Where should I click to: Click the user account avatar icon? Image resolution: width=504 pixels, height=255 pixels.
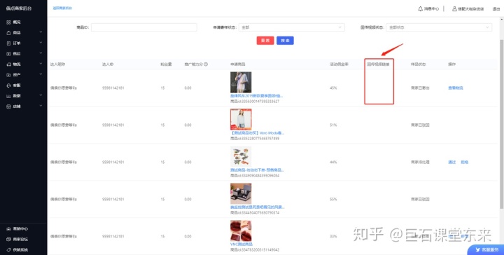454,8
